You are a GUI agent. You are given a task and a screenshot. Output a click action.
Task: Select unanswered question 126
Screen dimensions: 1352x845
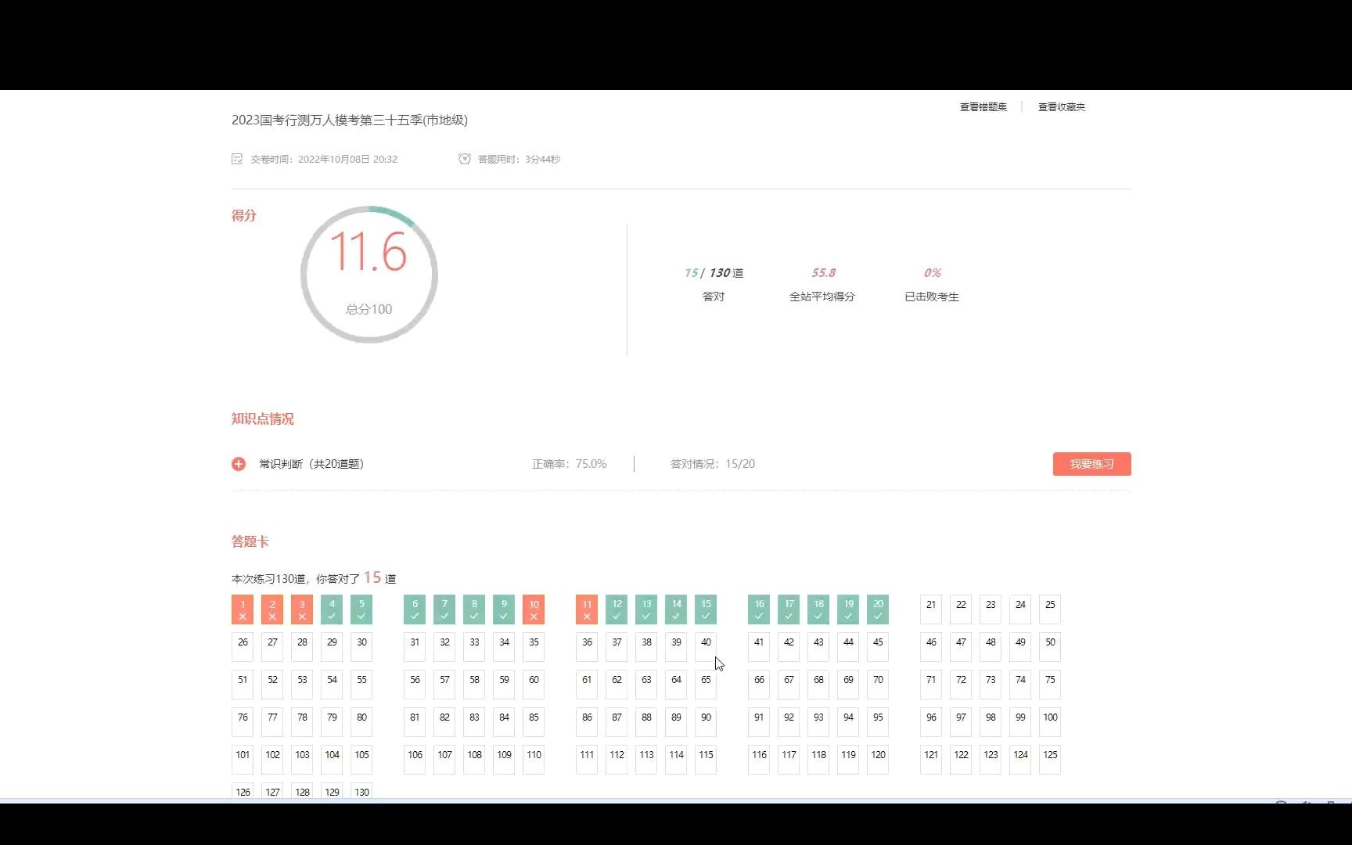[243, 791]
